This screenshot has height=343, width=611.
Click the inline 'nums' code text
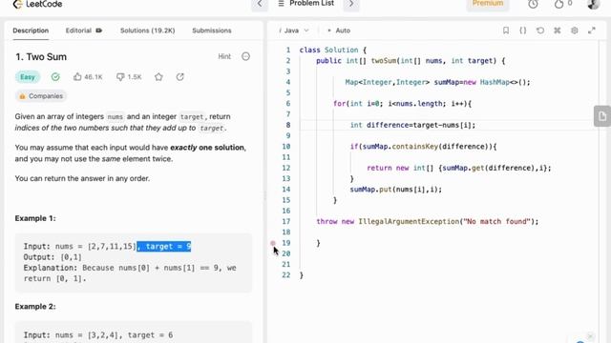point(115,116)
